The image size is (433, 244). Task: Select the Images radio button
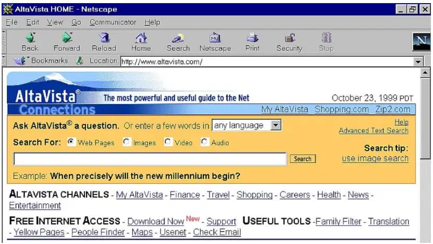pos(127,142)
